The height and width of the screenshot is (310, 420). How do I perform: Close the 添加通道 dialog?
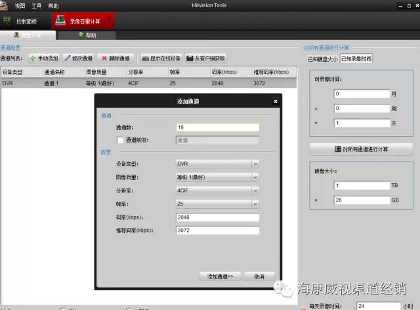[275, 101]
